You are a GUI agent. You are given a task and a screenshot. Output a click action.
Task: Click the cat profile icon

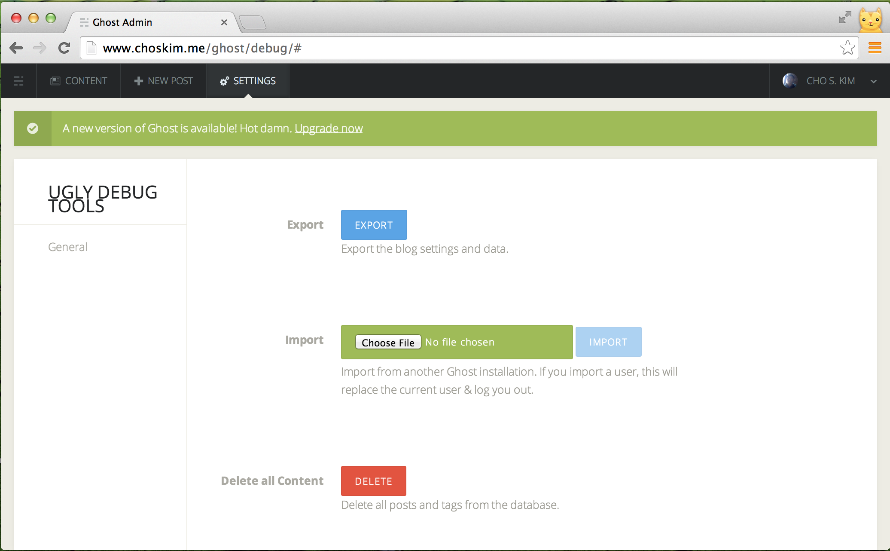coord(870,20)
